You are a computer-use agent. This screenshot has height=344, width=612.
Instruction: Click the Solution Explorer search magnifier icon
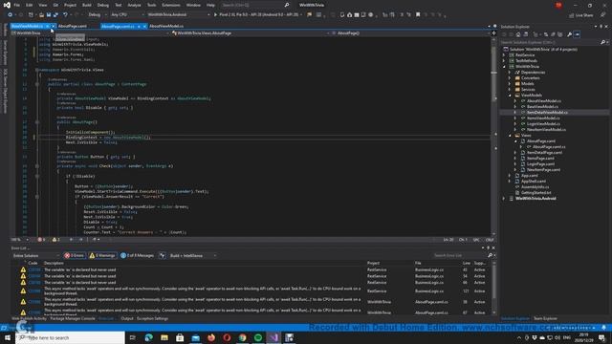[603, 42]
